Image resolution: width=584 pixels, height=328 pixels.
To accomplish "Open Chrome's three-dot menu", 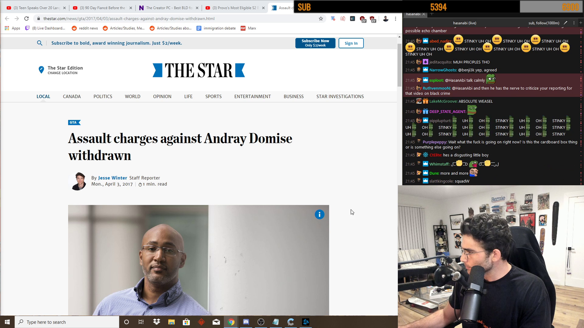I will point(396,19).
